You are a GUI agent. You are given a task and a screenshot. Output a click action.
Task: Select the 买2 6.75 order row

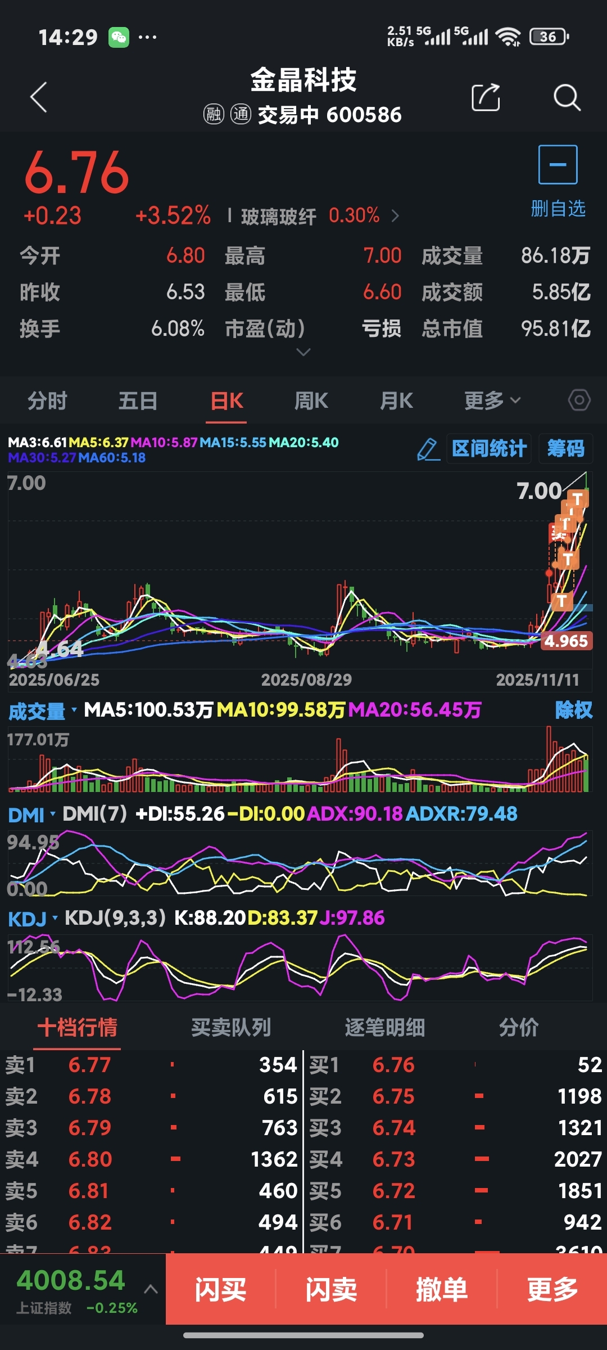tap(456, 1096)
